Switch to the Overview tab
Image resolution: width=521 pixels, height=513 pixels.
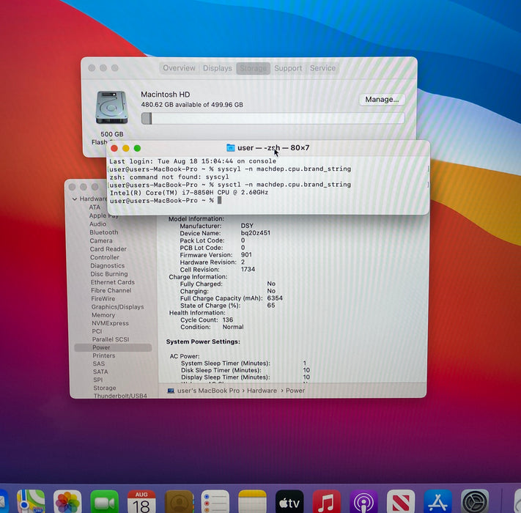(x=179, y=68)
